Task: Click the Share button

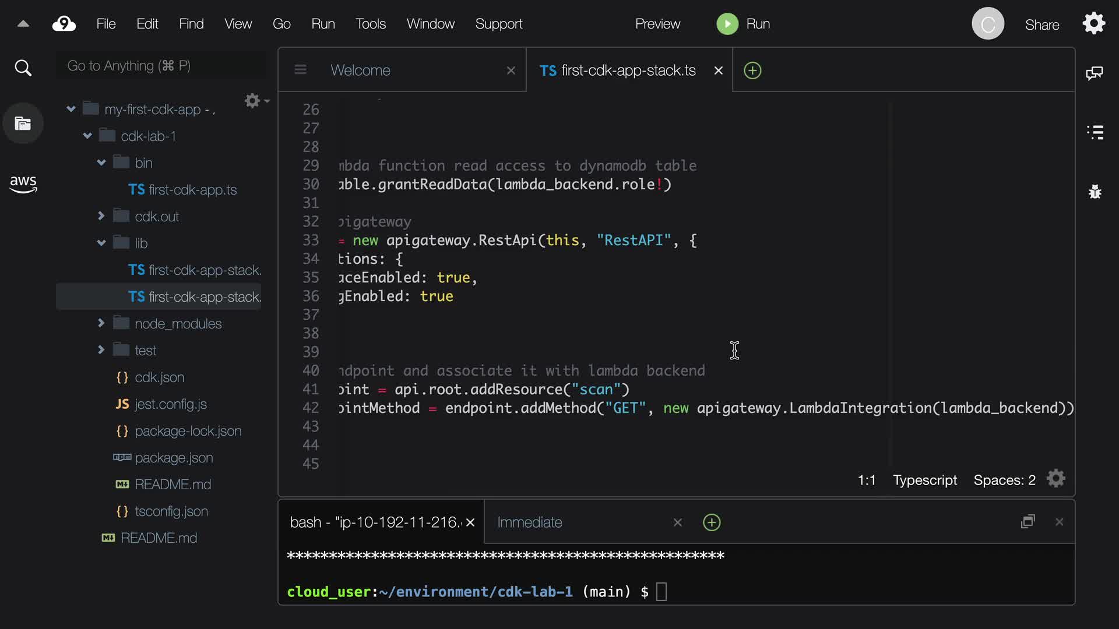Action: tap(1042, 24)
